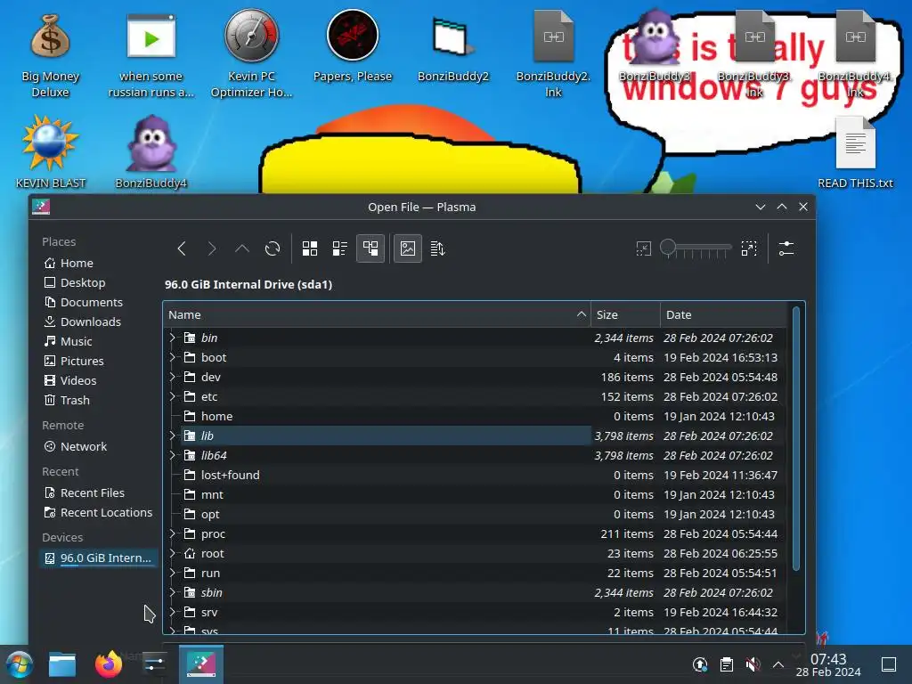Open Music in Places sidebar
The height and width of the screenshot is (684, 912).
tap(98, 341)
